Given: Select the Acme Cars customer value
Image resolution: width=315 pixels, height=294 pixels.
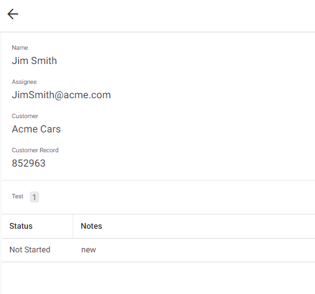Looking at the screenshot, I should pos(36,129).
